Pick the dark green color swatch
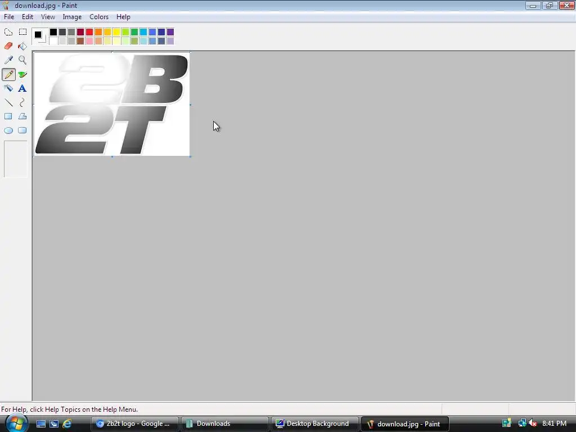576x432 pixels. pyautogui.click(x=134, y=32)
